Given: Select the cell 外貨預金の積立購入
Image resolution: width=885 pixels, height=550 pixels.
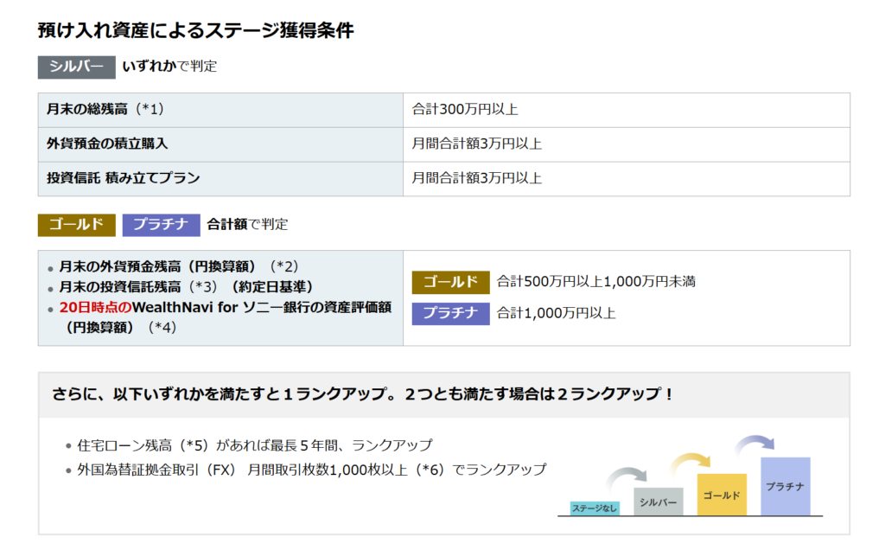Looking at the screenshot, I should click(220, 144).
